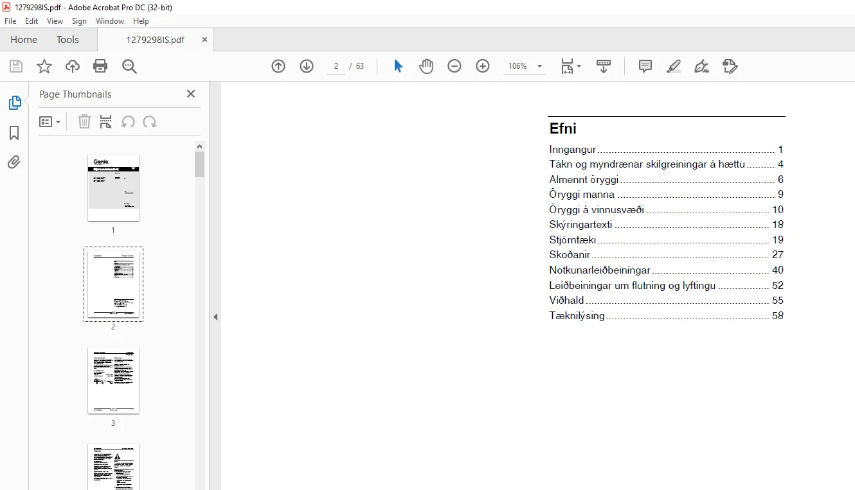Viewport: 855px width, 490px height.
Task: Rotate page clockwise
Action: (x=150, y=121)
